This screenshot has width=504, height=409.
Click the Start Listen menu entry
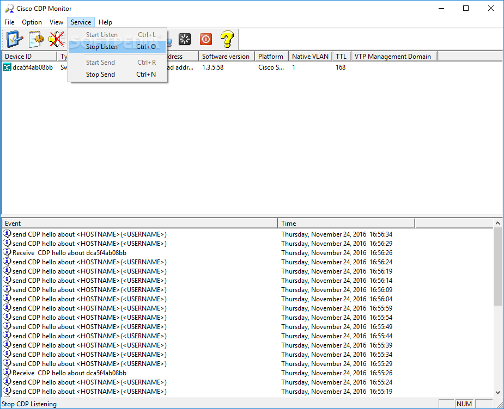[117, 35]
